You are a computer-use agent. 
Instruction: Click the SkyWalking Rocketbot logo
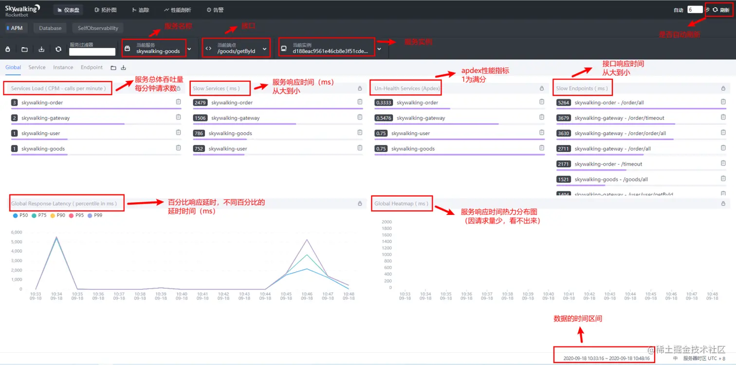point(22,10)
